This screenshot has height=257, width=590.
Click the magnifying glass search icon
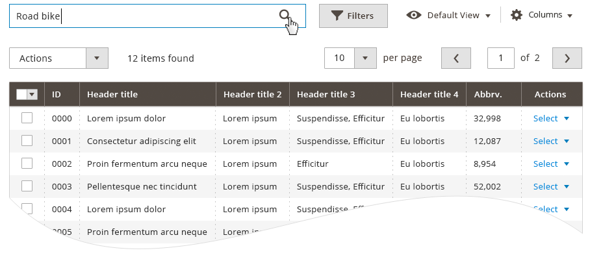click(285, 15)
